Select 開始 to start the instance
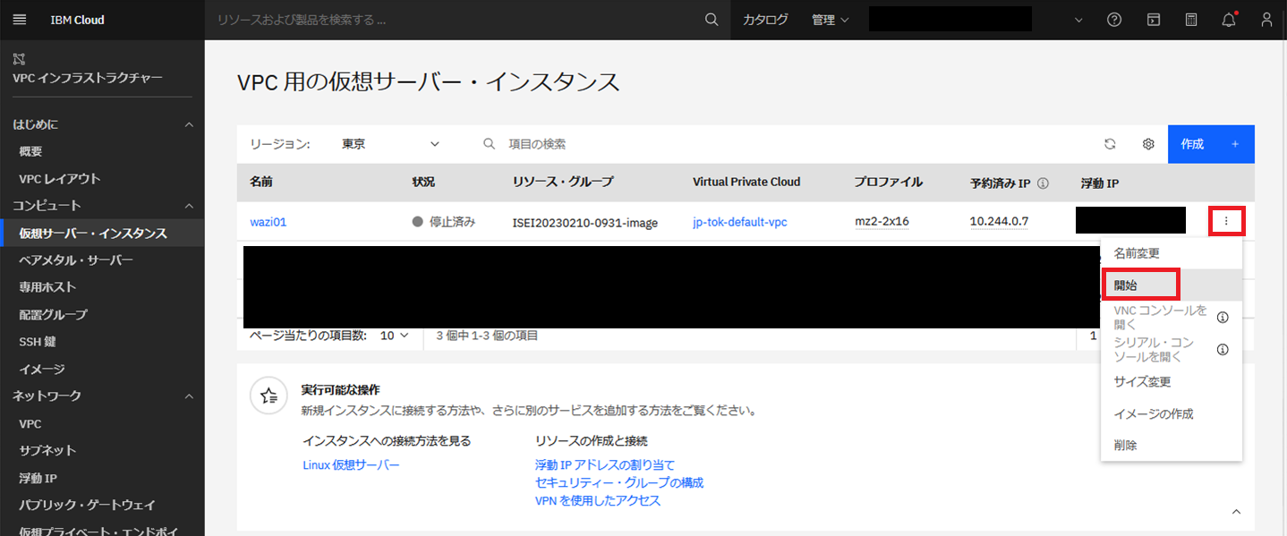Screen dimensions: 1287x536 click(1171, 285)
